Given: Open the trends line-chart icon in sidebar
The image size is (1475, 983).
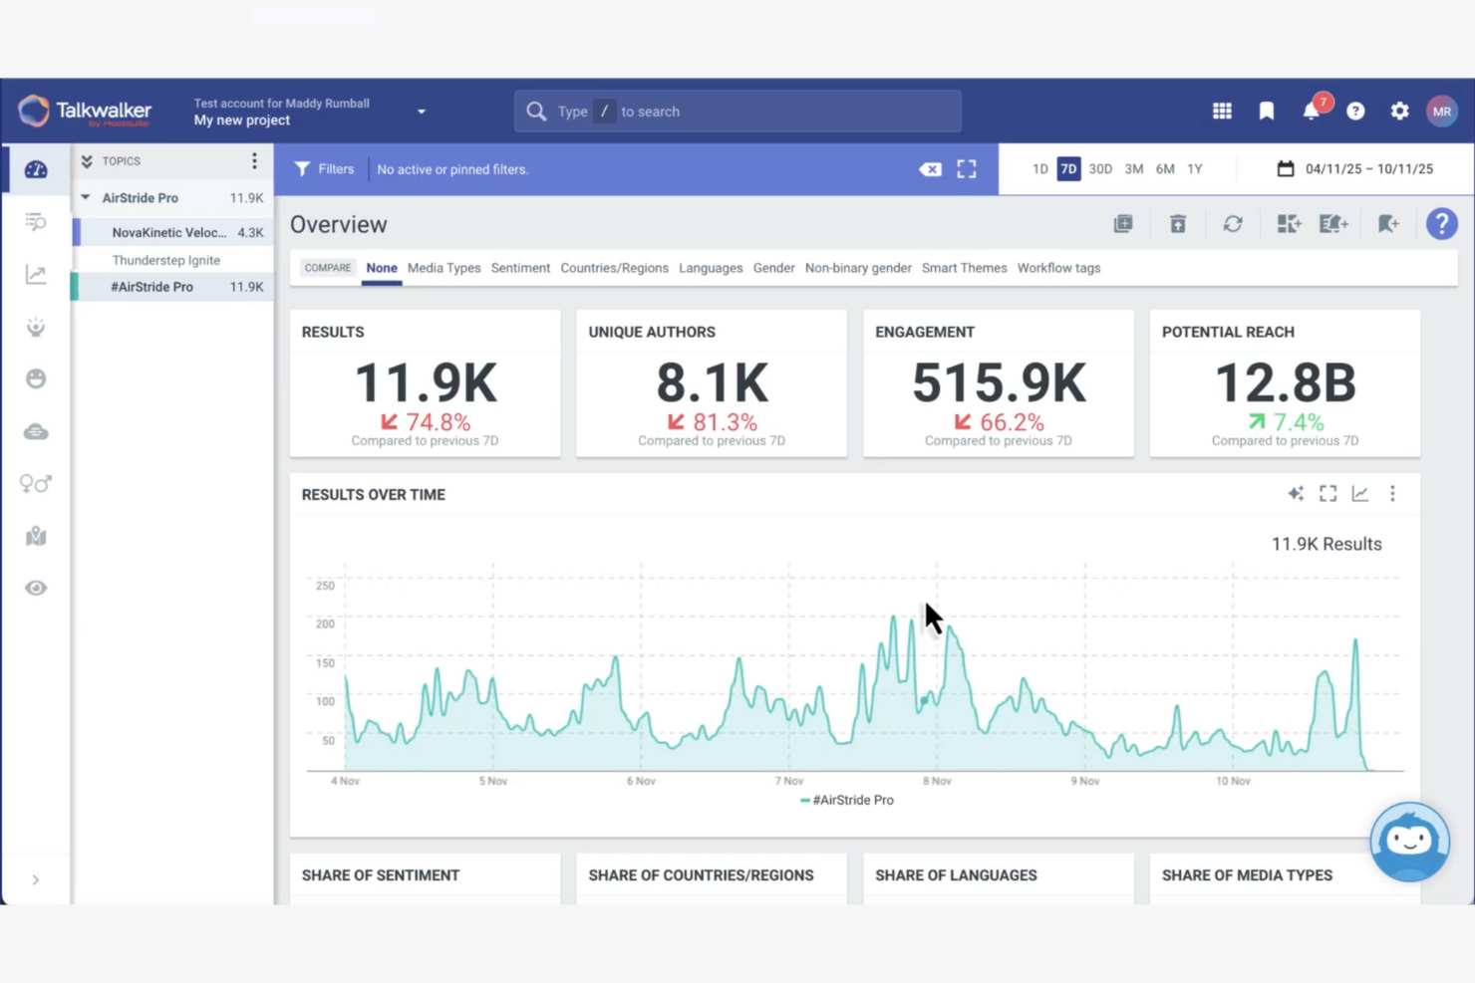Looking at the screenshot, I should 36,274.
